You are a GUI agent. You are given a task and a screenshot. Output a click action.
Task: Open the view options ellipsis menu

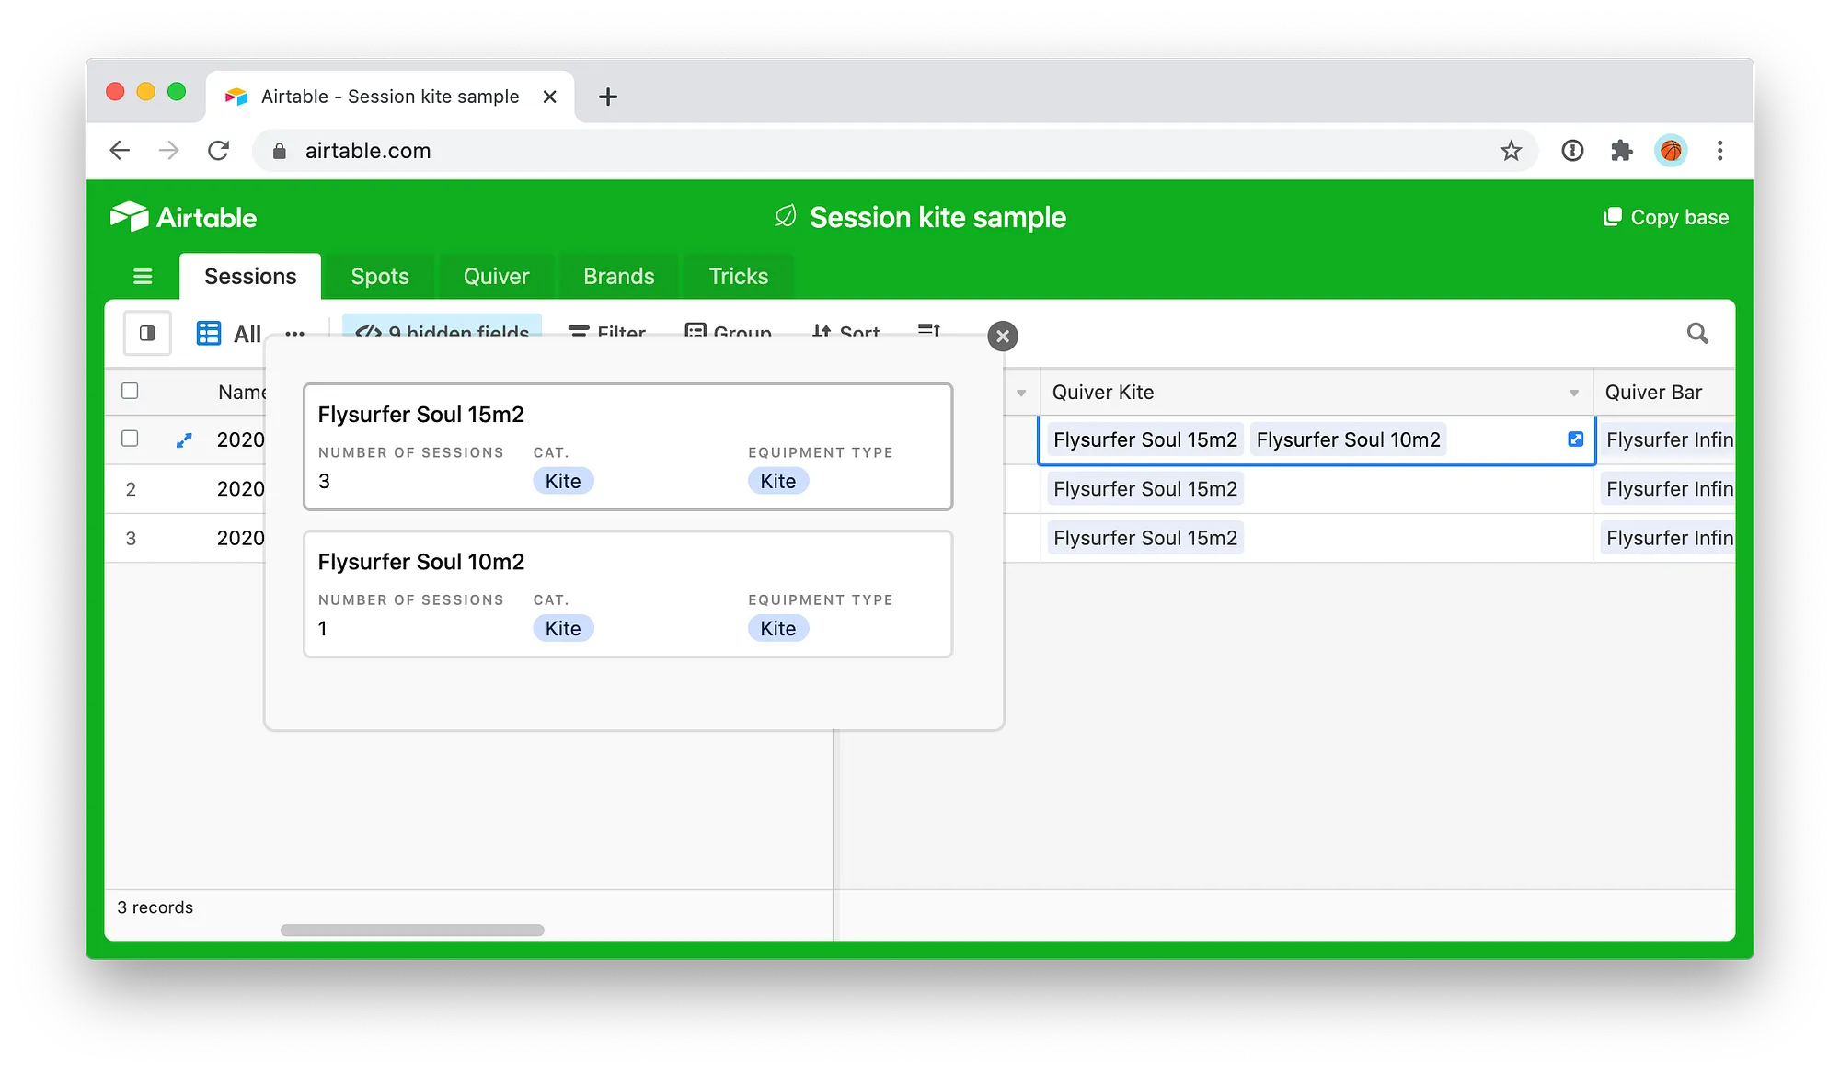[x=294, y=333]
